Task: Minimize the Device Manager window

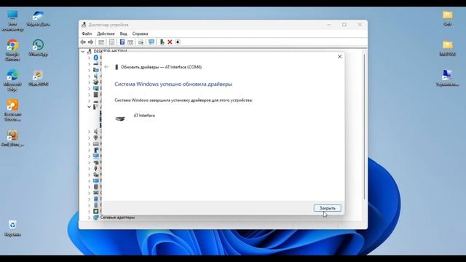Action: point(328,25)
